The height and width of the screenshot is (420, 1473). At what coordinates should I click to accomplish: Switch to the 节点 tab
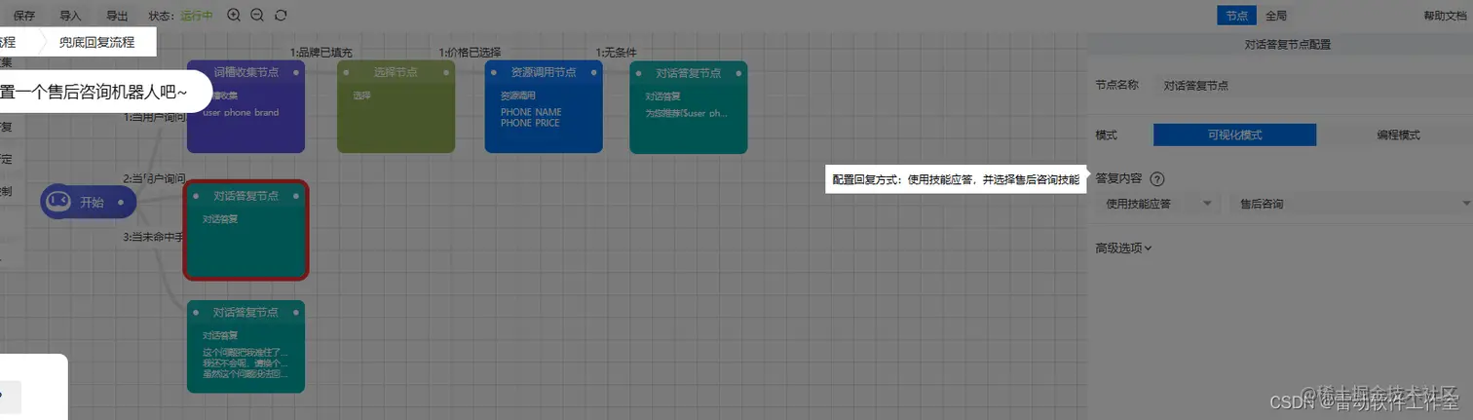(x=1236, y=16)
